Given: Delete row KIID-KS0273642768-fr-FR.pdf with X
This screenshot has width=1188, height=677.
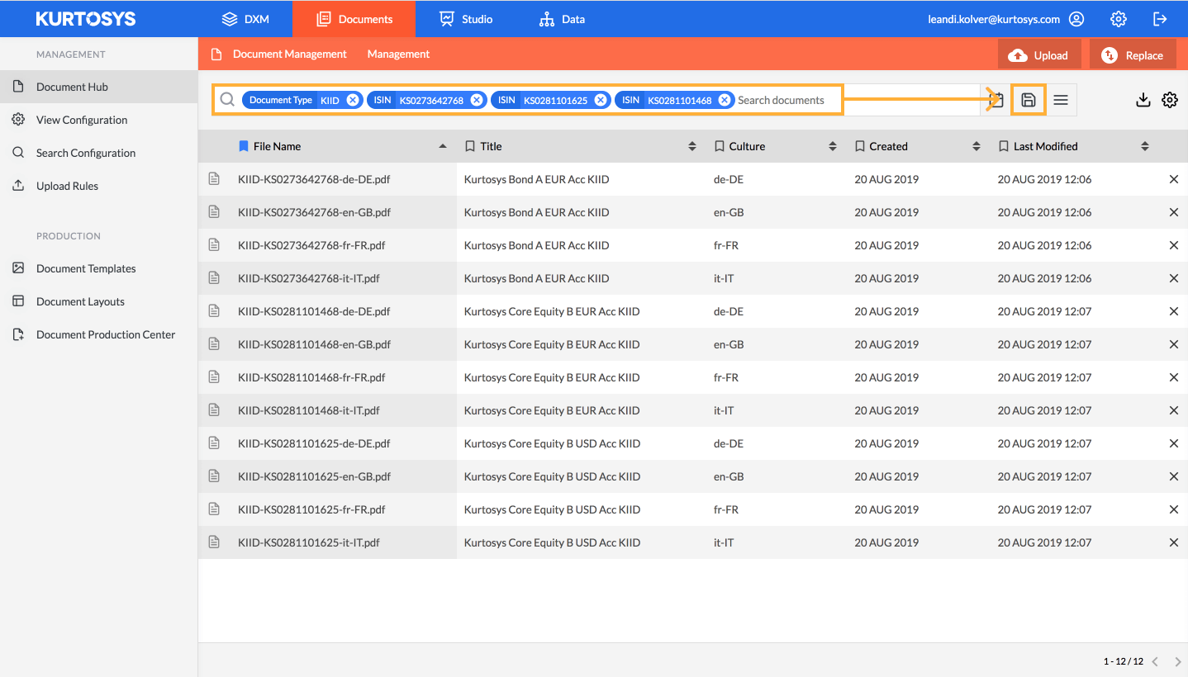Looking at the screenshot, I should 1174,245.
